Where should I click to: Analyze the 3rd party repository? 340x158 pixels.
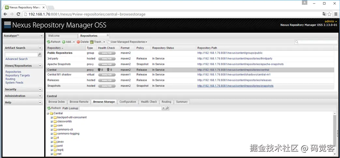[x=107, y=59]
